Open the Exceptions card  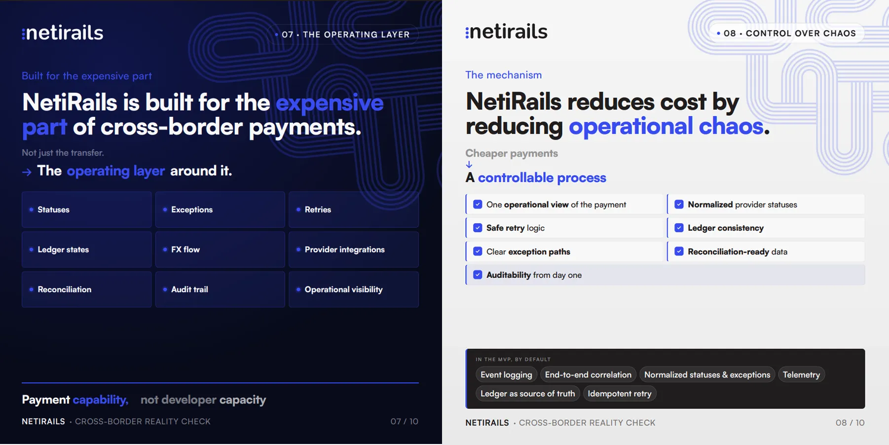coord(220,209)
